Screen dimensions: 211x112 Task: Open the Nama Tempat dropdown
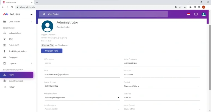pyautogui.click(x=162, y=109)
